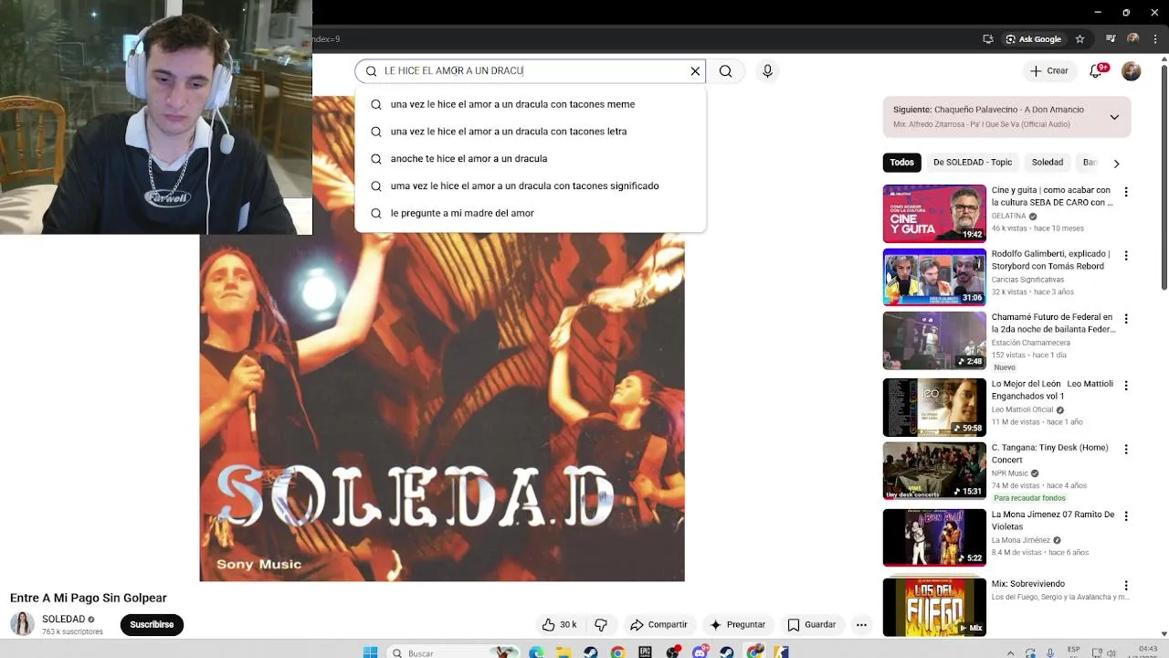Click the search magnifier button
The height and width of the screenshot is (658, 1169).
tap(726, 71)
